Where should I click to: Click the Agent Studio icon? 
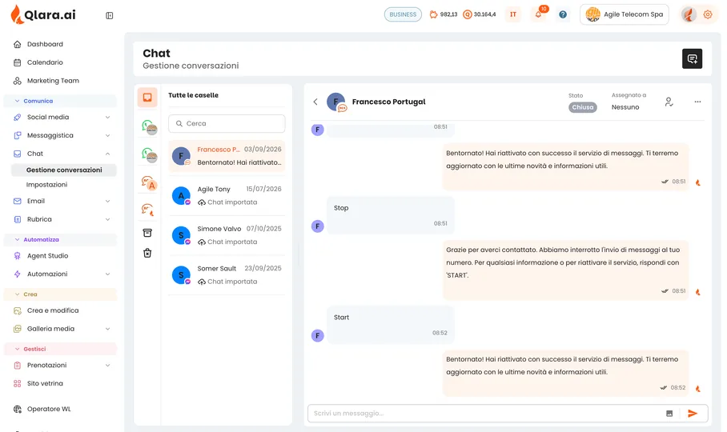pyautogui.click(x=17, y=255)
